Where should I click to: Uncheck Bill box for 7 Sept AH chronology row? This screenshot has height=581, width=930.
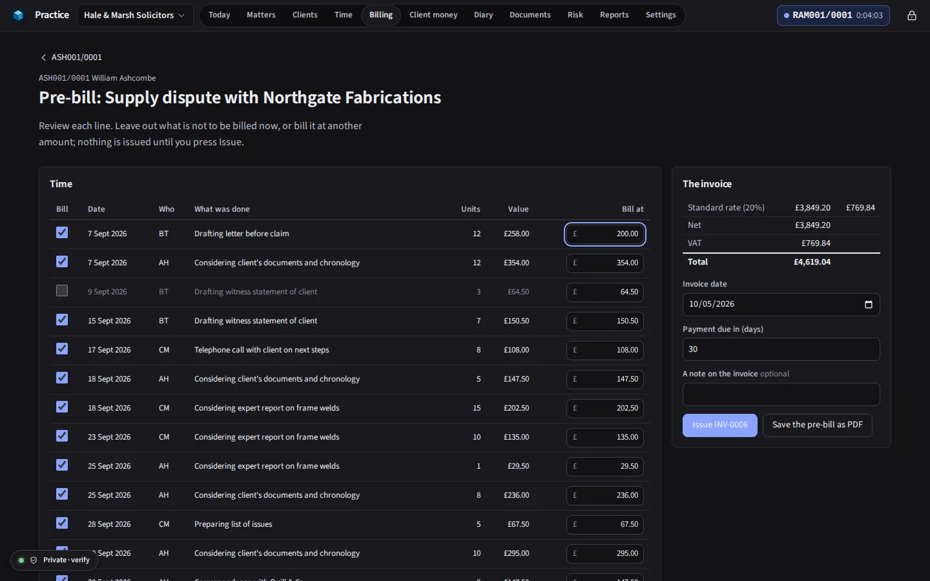pyautogui.click(x=62, y=261)
